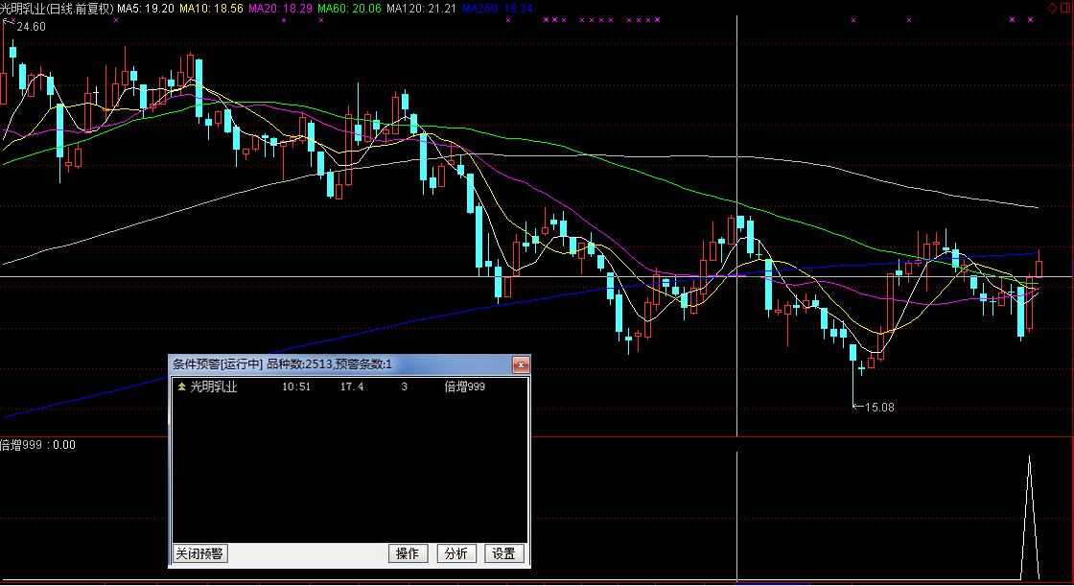Screen dimensions: 1074x586
Task: Click the double-arrow alert icon beside 光明乳业 row
Action: point(181,387)
